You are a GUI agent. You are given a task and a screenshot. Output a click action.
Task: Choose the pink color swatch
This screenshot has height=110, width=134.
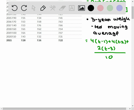pos(100,8)
